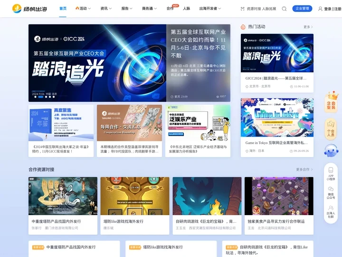Open the 个人会员 badge icon
The height and width of the screenshot is (257, 342).
(331, 128)
